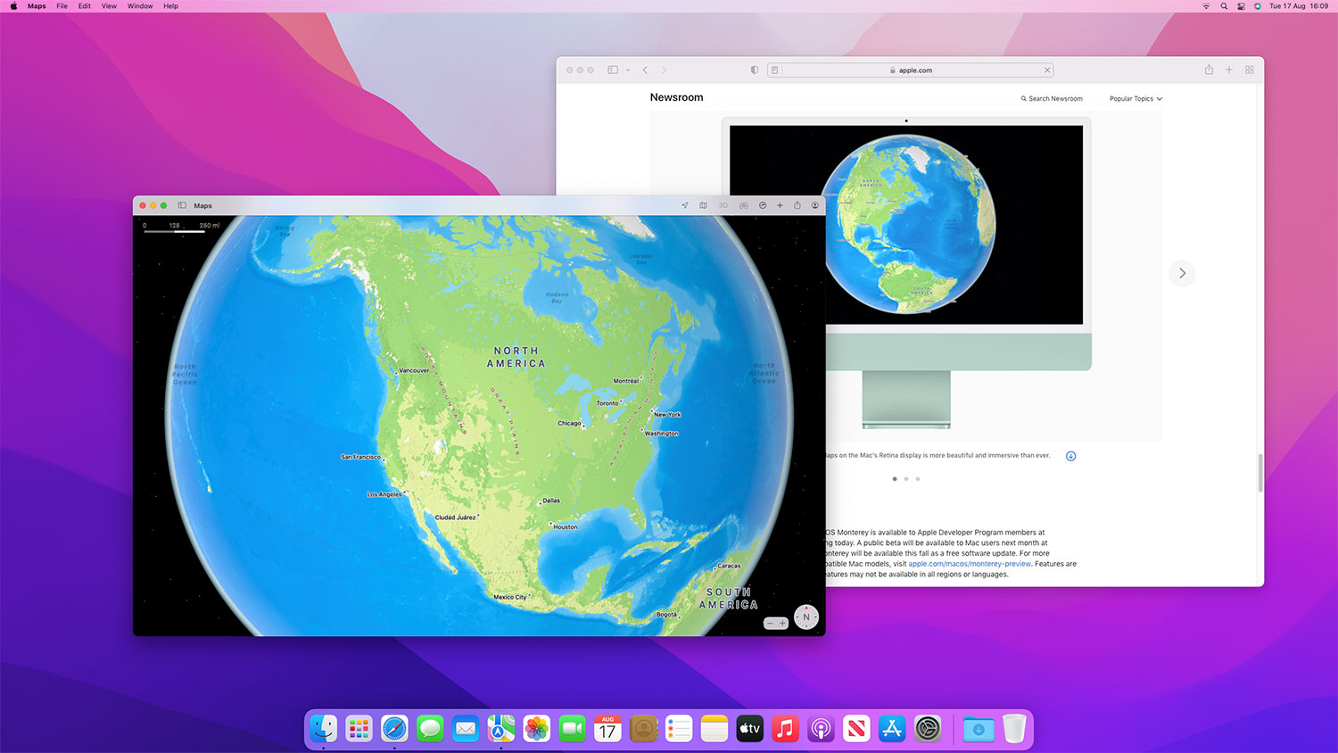Follow the apple.com/macos/monterey-preview link

(970, 564)
